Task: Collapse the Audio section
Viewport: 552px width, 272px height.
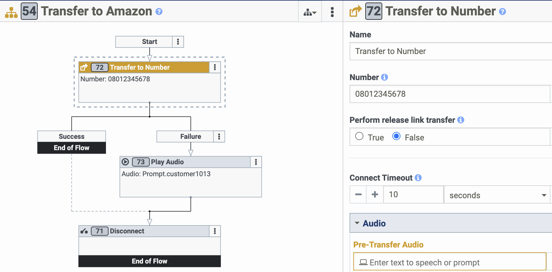Action: [x=357, y=223]
